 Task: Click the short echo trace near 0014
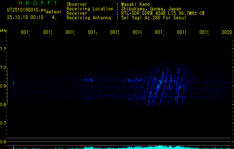89,80
